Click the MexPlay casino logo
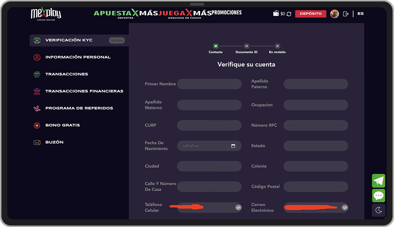The width and height of the screenshot is (394, 227). coord(46,14)
